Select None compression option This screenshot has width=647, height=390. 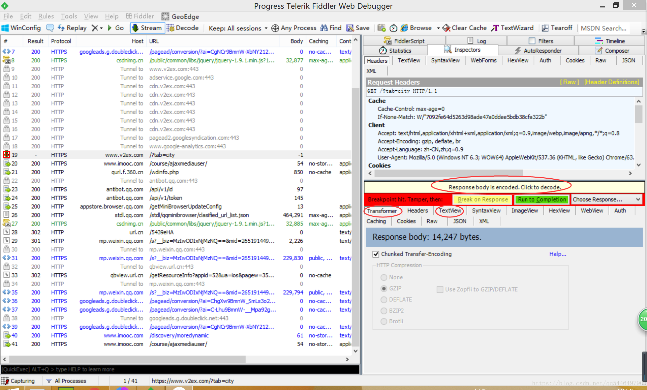click(383, 277)
